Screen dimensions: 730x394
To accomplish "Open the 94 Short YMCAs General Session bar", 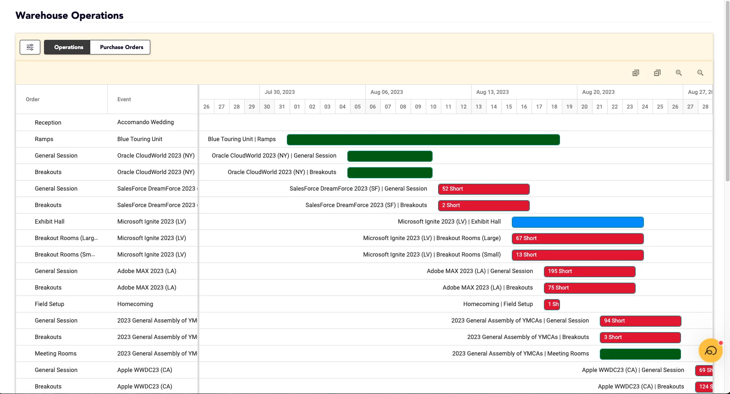I will click(641, 321).
